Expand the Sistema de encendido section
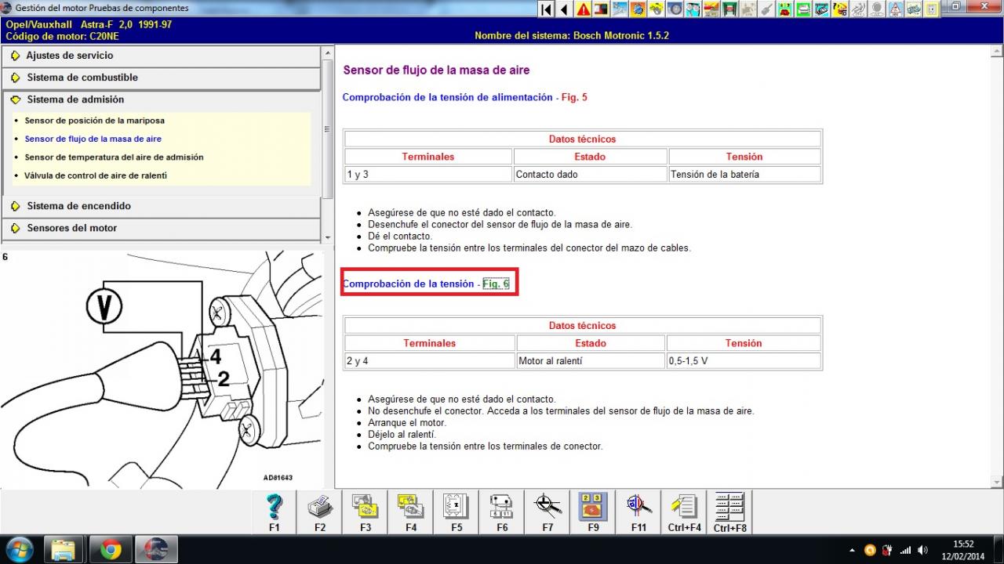 tap(78, 206)
